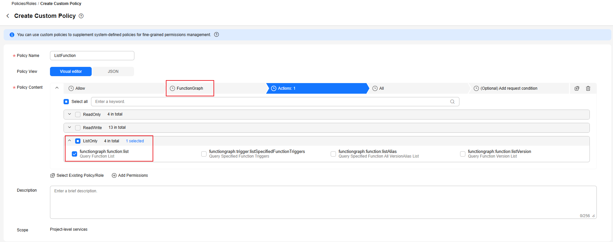
Task: Click help icon in the blue info banner
Action: tap(216, 35)
